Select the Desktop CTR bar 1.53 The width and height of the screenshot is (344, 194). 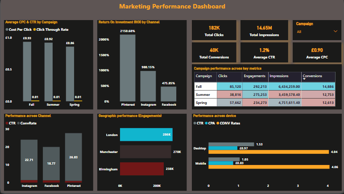coord(231,144)
